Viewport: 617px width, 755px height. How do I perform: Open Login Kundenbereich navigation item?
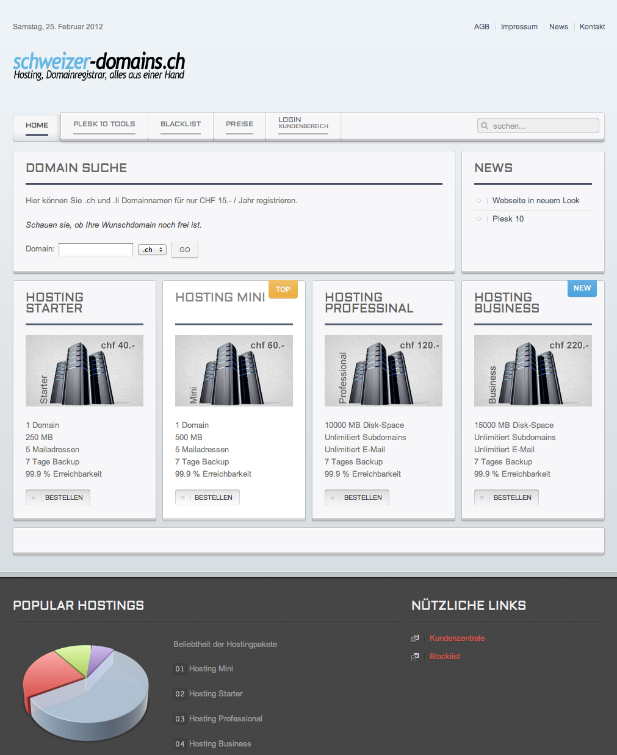click(303, 123)
